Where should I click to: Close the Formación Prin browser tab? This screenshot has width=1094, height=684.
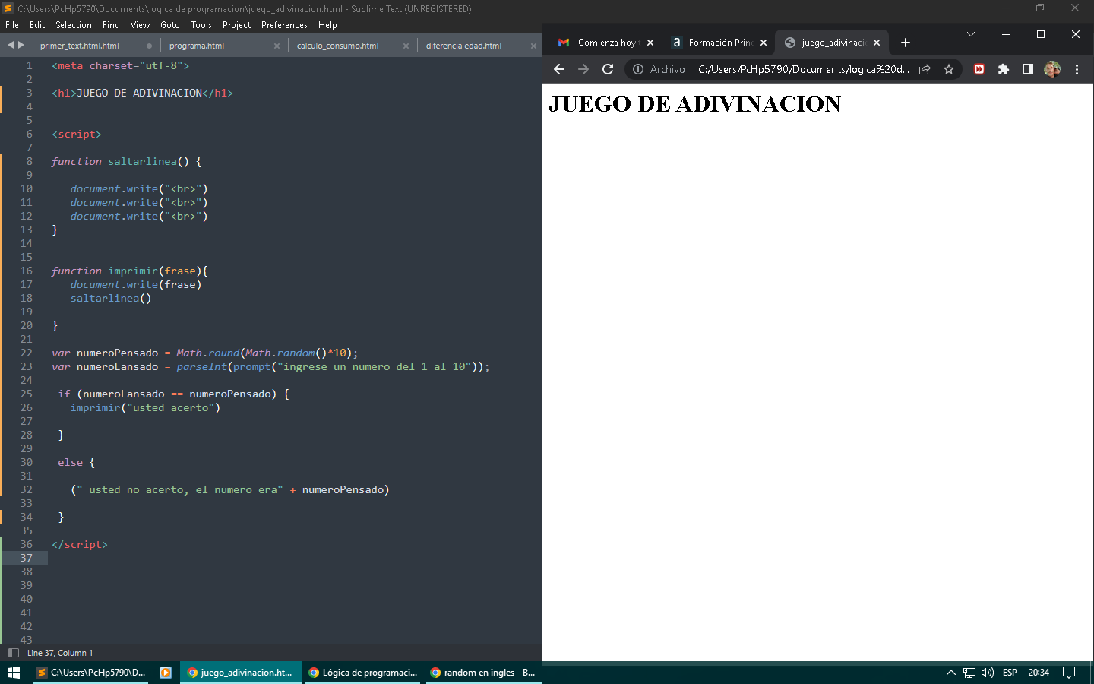coord(764,43)
